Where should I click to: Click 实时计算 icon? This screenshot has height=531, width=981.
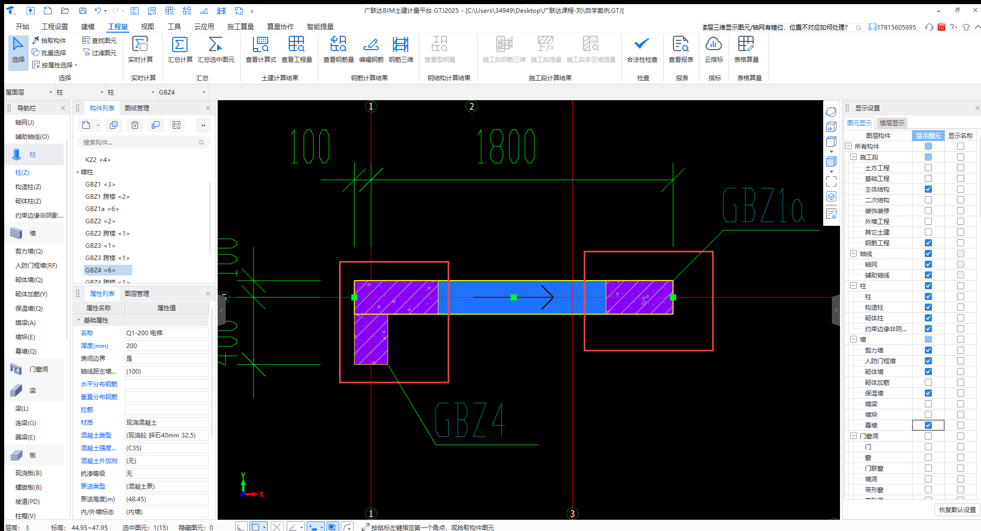click(x=140, y=50)
